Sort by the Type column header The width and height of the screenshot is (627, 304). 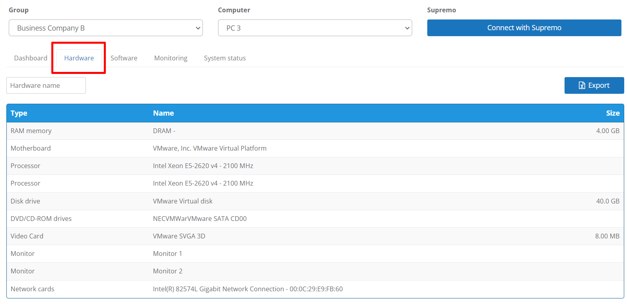(19, 113)
